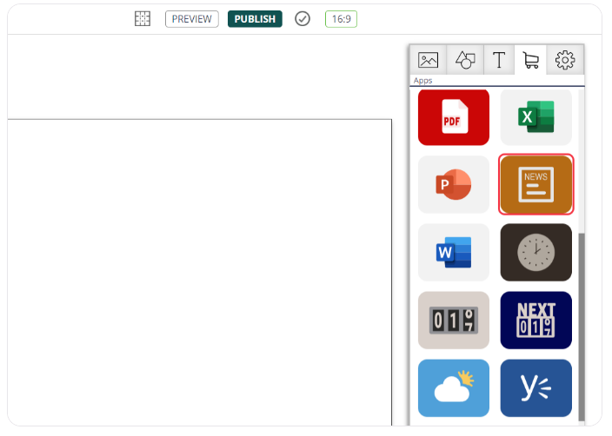Select the Apps cart tab
Image resolution: width=612 pixels, height=436 pixels.
[x=531, y=60]
